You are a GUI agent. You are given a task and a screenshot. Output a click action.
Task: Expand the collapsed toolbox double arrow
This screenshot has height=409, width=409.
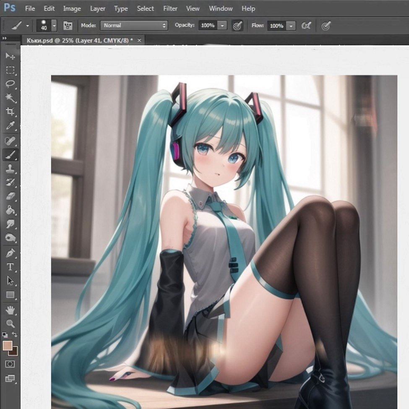[x=5, y=38]
